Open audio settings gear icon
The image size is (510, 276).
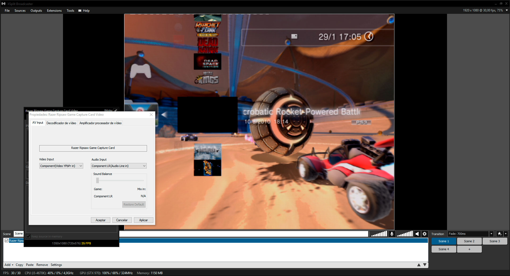[424, 234]
